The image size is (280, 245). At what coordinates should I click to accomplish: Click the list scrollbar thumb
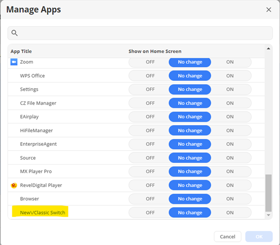pos(268,193)
